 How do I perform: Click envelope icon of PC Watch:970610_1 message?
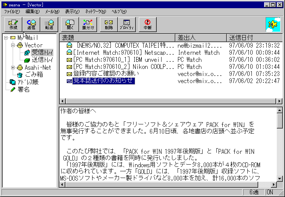click(x=69, y=60)
